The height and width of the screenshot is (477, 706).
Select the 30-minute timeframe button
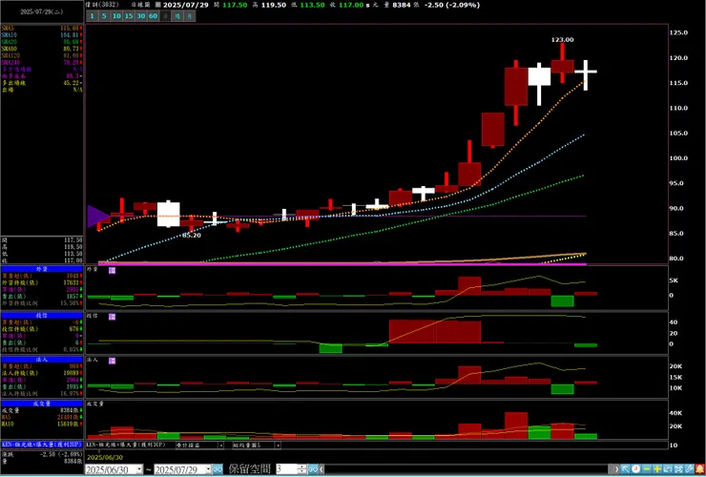(141, 16)
